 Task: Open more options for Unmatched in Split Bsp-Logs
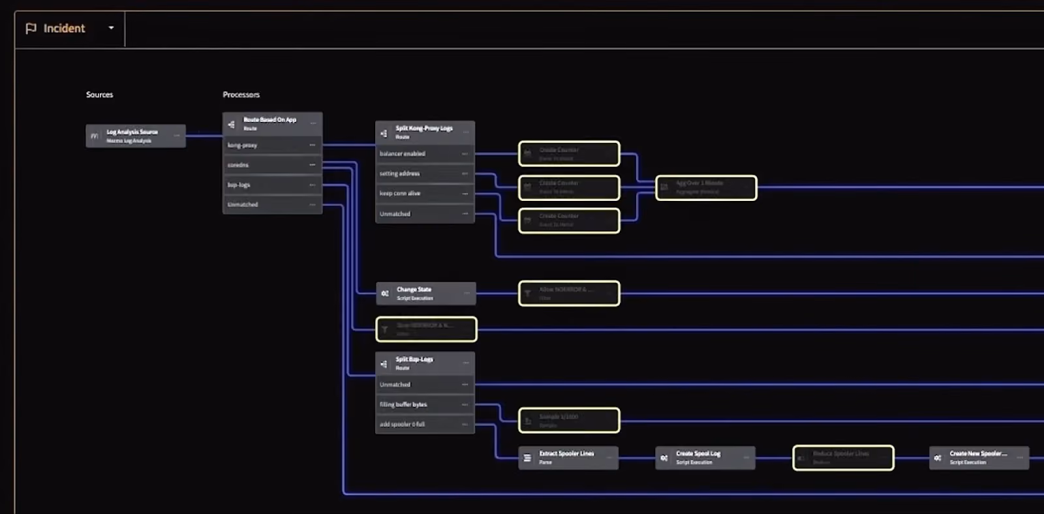coord(465,385)
